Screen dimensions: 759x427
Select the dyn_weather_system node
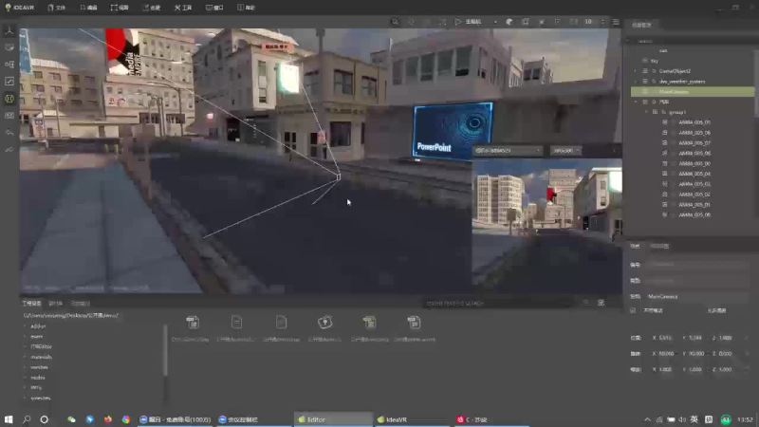point(682,82)
